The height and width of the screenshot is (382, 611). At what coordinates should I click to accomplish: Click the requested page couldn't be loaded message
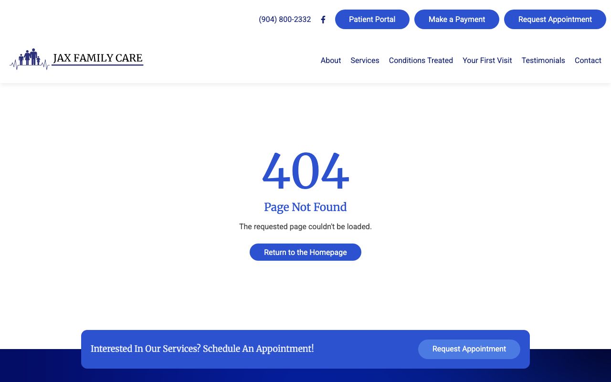click(305, 226)
